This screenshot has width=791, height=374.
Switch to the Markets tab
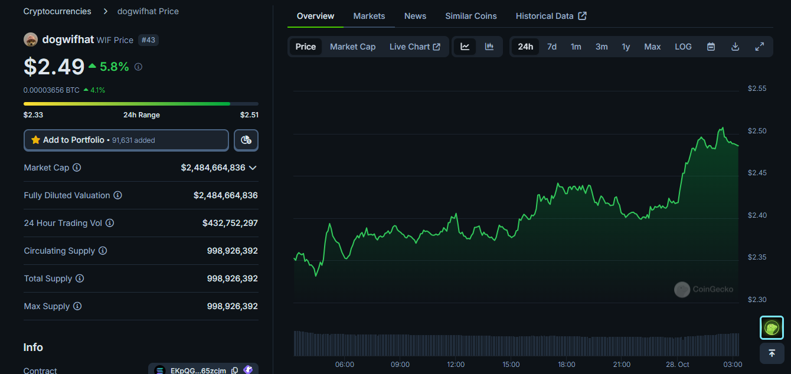click(x=369, y=16)
